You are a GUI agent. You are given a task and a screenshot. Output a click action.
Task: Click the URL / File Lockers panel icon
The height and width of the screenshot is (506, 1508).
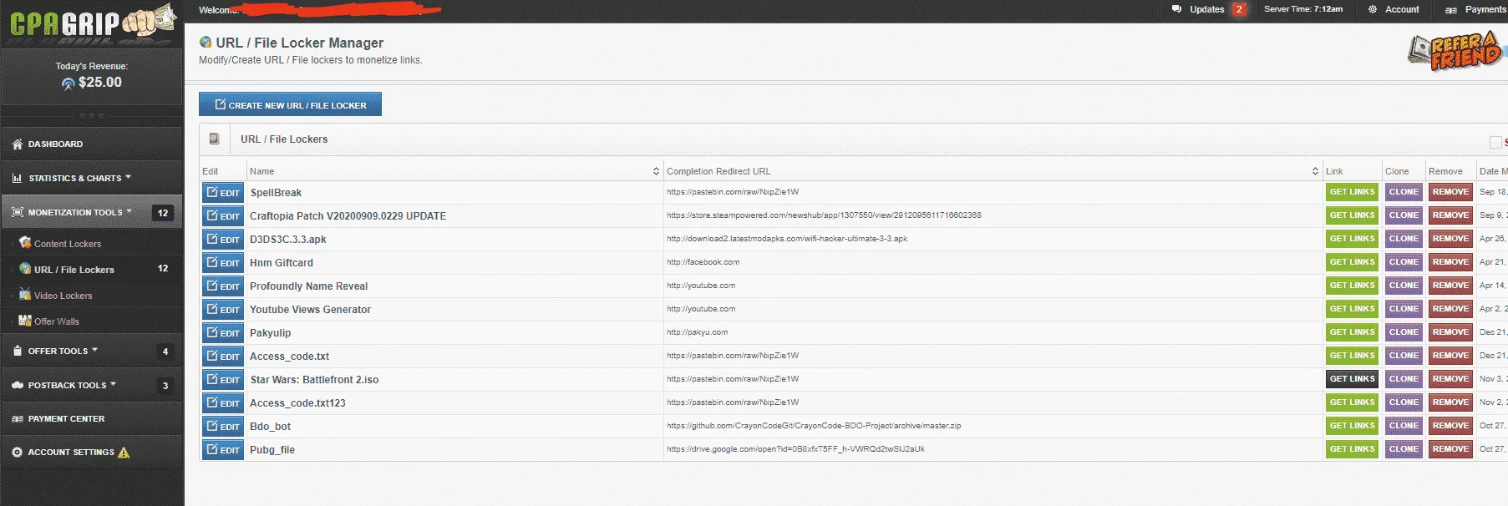[x=214, y=139]
